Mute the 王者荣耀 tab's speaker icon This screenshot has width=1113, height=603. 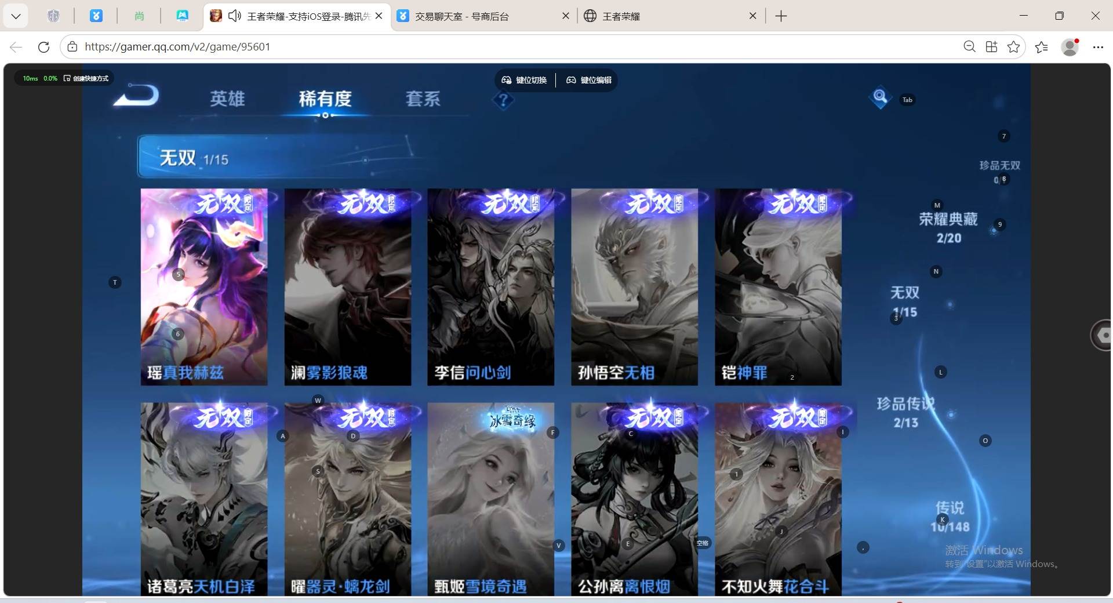234,16
